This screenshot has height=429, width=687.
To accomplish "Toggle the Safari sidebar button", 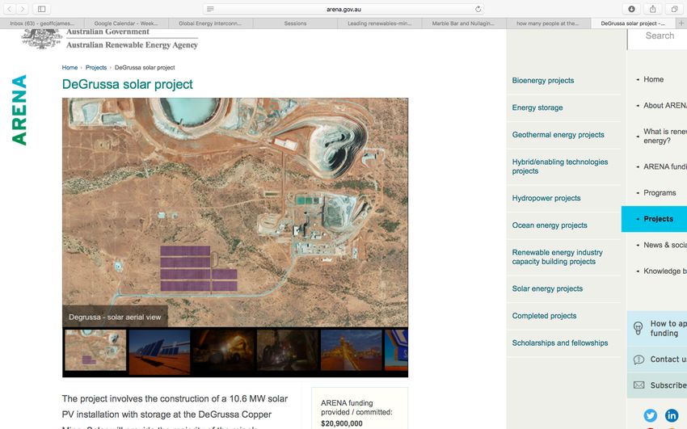I will tap(41, 9).
